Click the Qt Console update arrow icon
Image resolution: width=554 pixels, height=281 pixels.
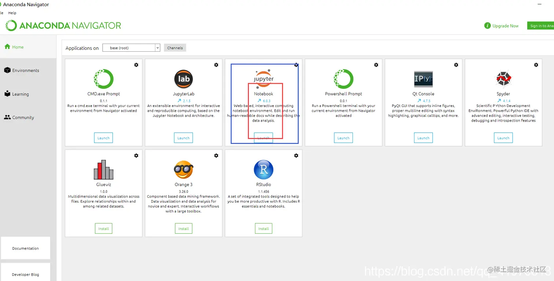point(419,101)
